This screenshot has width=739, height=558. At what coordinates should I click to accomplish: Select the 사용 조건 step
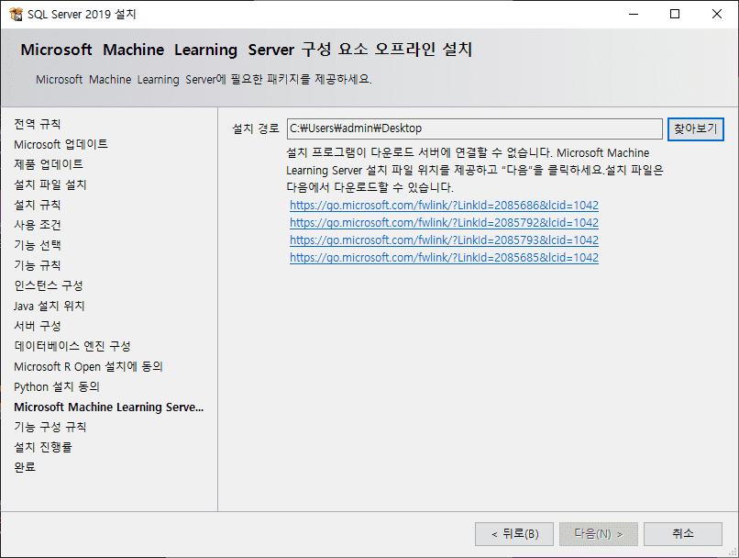(x=38, y=225)
